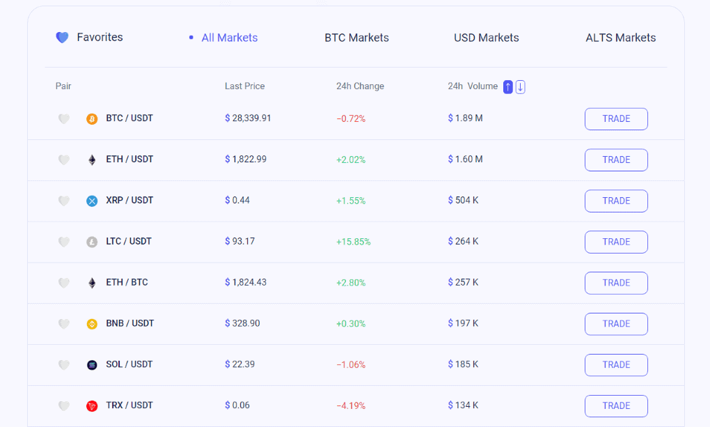Click the +15.85% change value
This screenshot has height=427, width=710.
click(x=353, y=242)
